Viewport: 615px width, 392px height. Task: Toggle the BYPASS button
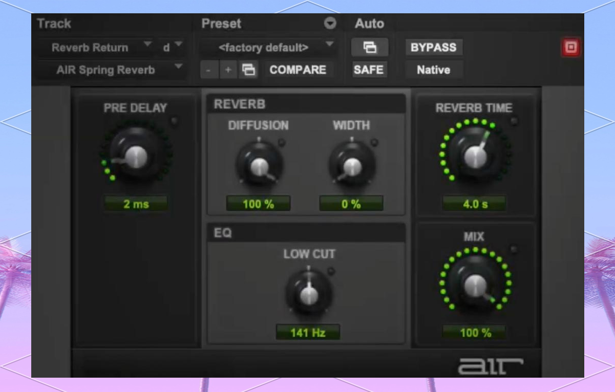[x=433, y=48]
